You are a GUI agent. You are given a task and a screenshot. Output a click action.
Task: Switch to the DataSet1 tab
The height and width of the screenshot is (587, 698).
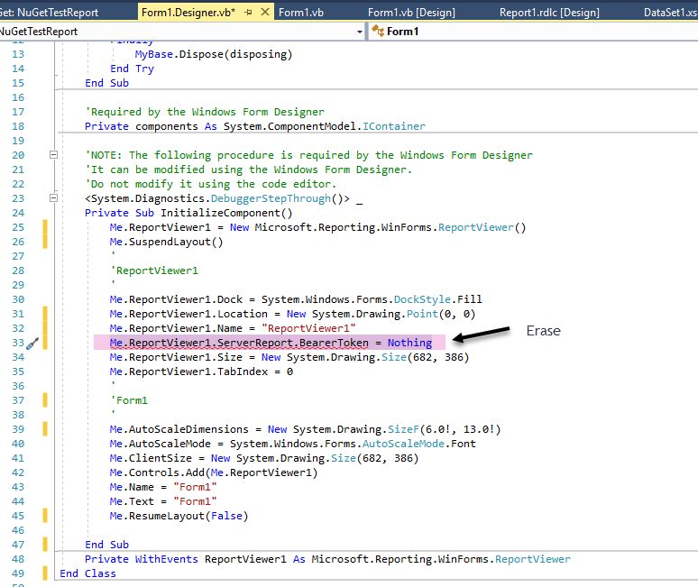pos(670,13)
